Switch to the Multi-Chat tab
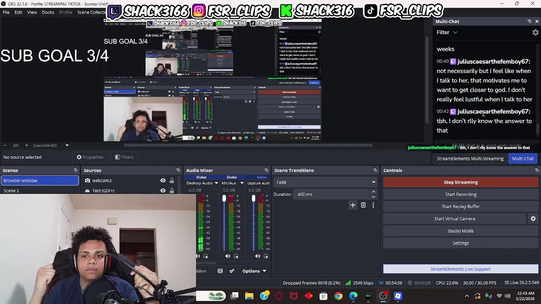Viewport: 541px width, 304px height. pyautogui.click(x=523, y=159)
